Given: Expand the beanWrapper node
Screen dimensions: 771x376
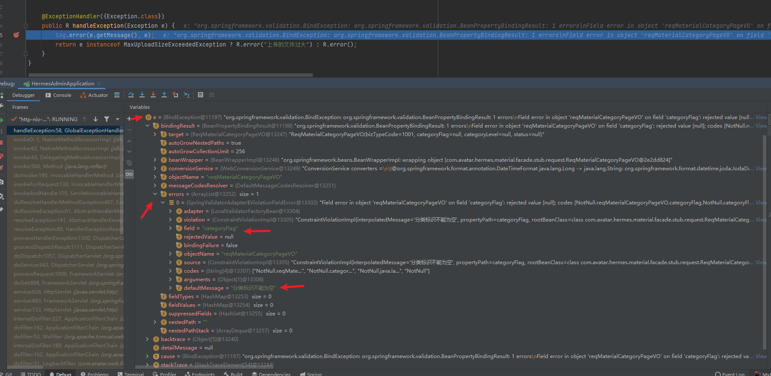Looking at the screenshot, I should click(x=155, y=160).
